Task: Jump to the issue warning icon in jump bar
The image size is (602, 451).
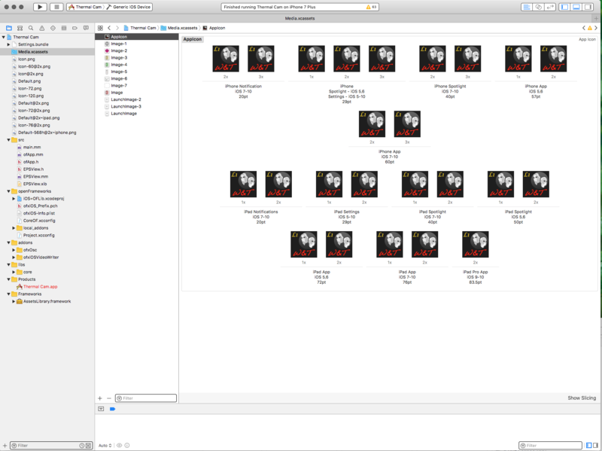Action: pos(590,28)
